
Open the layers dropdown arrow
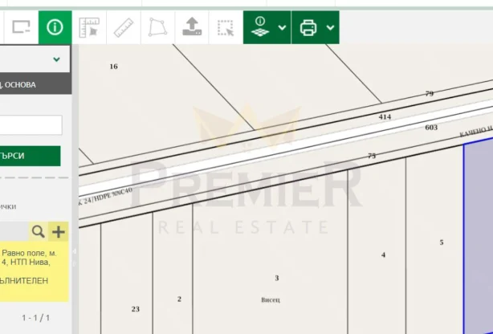282,27
